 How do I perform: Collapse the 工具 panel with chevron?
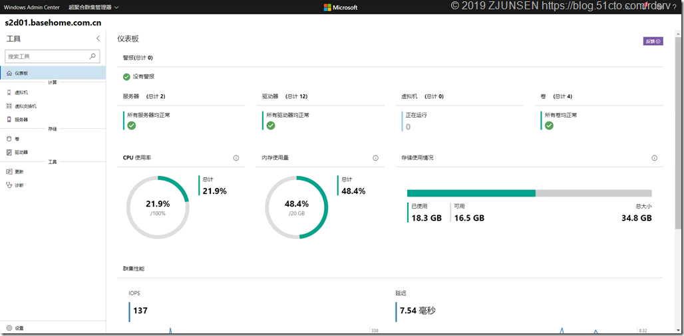point(98,39)
